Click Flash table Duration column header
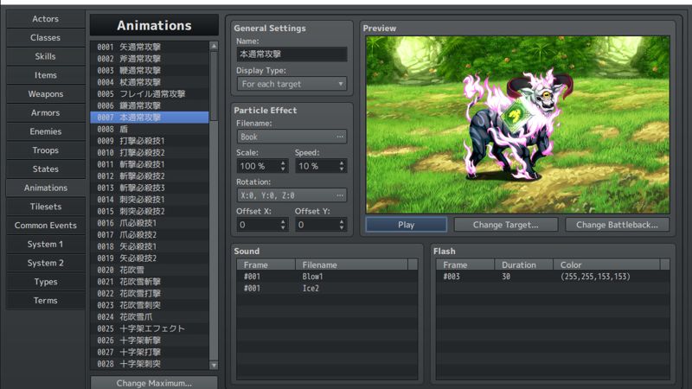 524,265
